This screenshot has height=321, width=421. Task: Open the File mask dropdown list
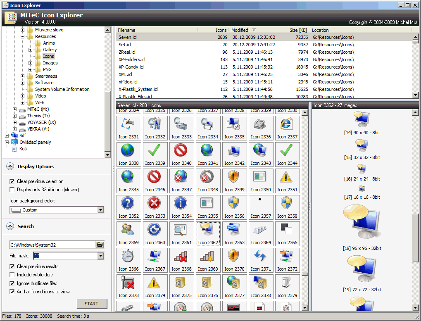100,256
